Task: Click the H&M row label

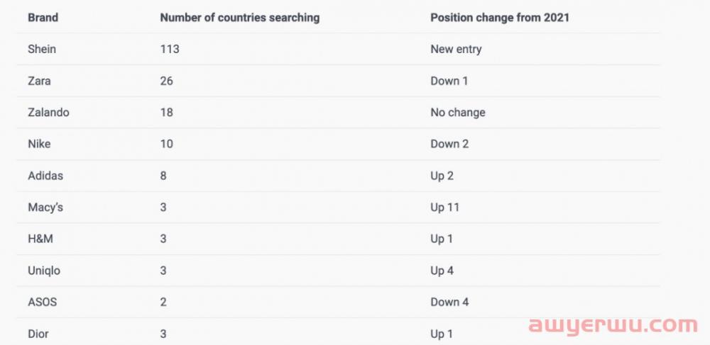Action: coord(40,239)
